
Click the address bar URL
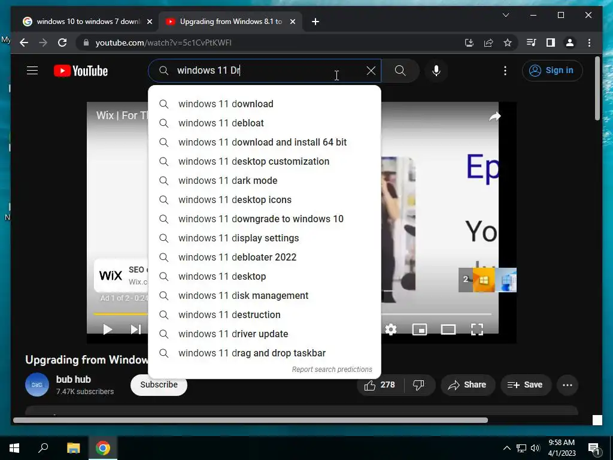click(x=163, y=43)
